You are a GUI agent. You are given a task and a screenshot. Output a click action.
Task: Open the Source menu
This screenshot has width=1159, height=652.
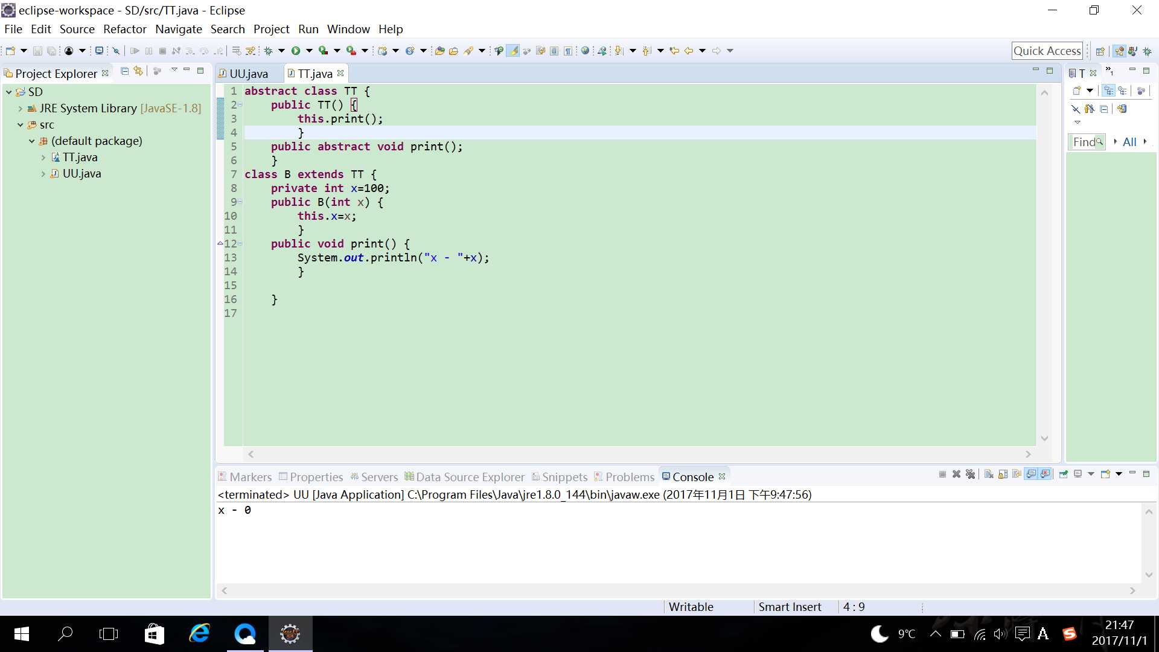click(x=77, y=28)
